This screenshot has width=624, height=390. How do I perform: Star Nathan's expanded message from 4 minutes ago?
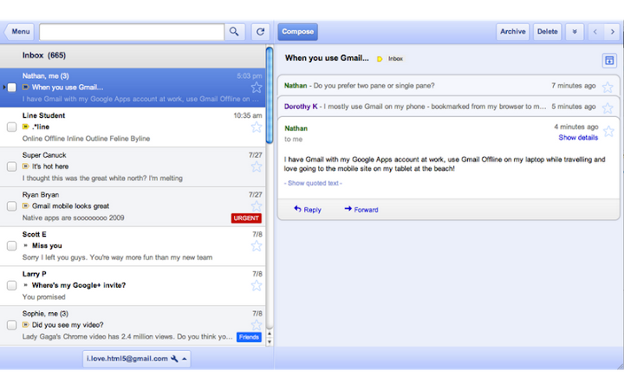pos(608,131)
